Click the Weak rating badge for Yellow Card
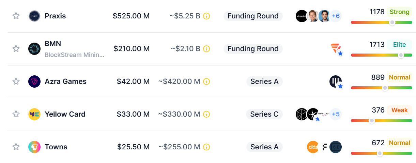 click(399, 110)
